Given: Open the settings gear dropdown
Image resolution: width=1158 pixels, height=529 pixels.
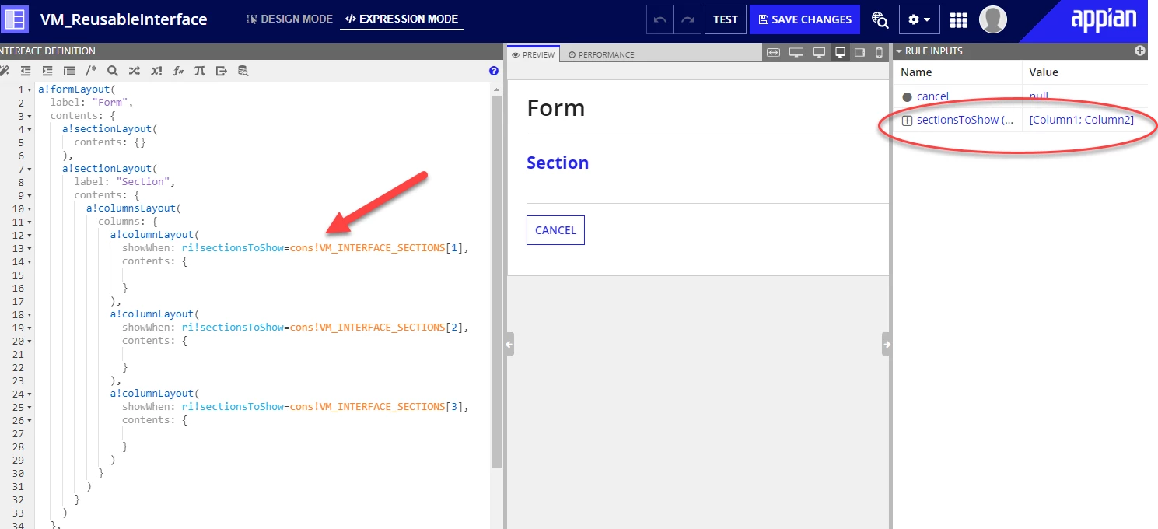Looking at the screenshot, I should pyautogui.click(x=919, y=19).
